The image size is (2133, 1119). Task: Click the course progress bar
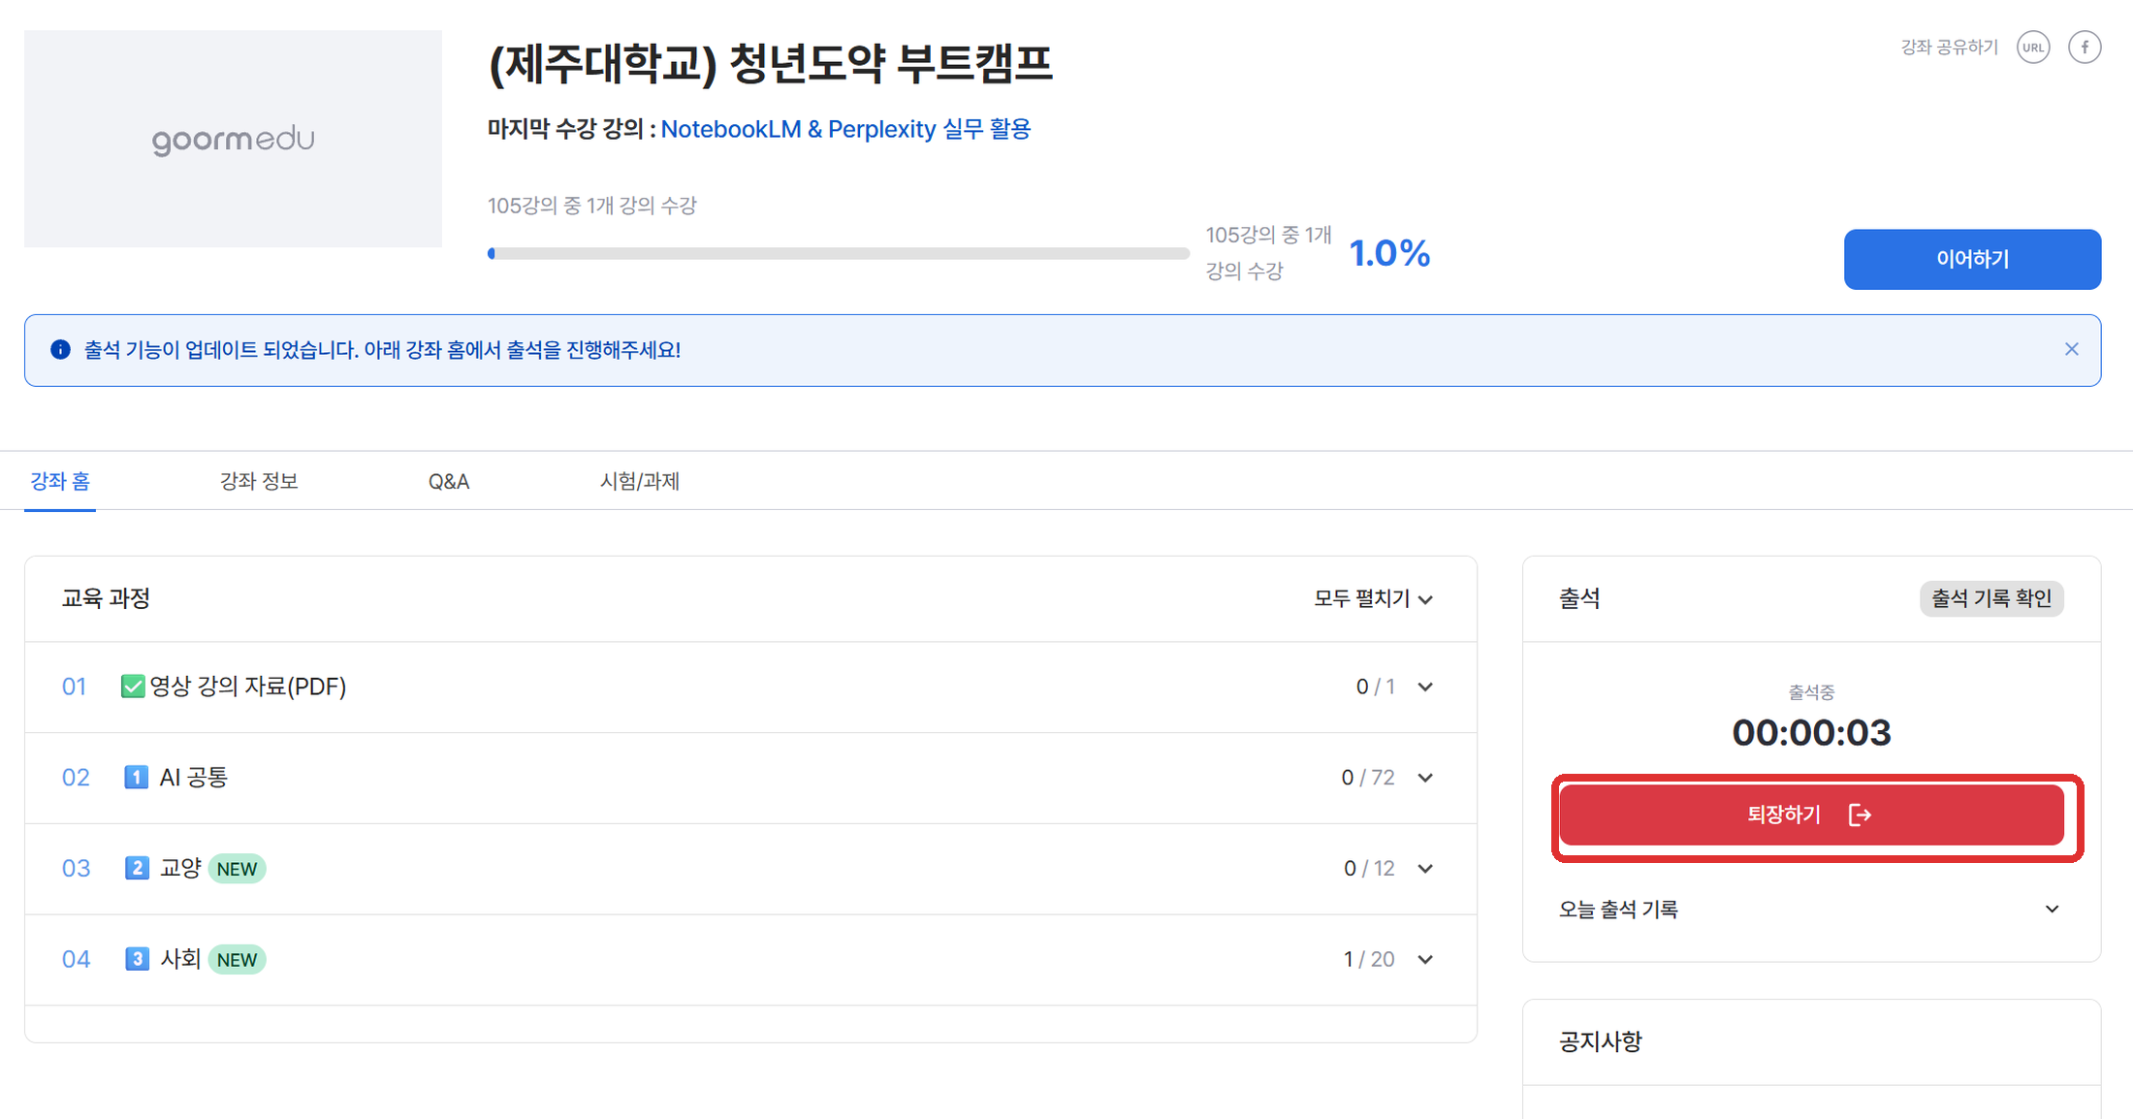[x=839, y=253]
